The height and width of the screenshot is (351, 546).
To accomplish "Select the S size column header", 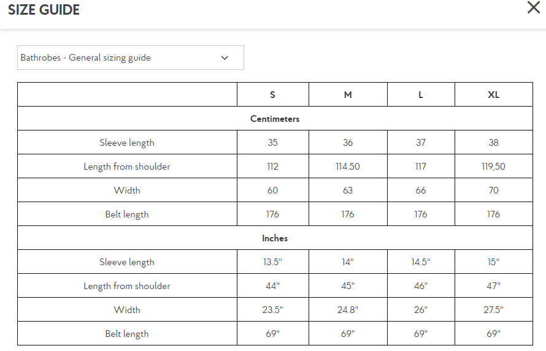I will [x=272, y=94].
